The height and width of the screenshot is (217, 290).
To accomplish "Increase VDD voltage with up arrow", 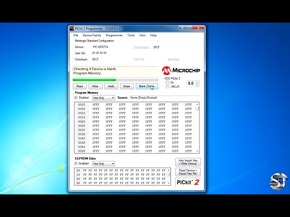I will coord(198,82).
